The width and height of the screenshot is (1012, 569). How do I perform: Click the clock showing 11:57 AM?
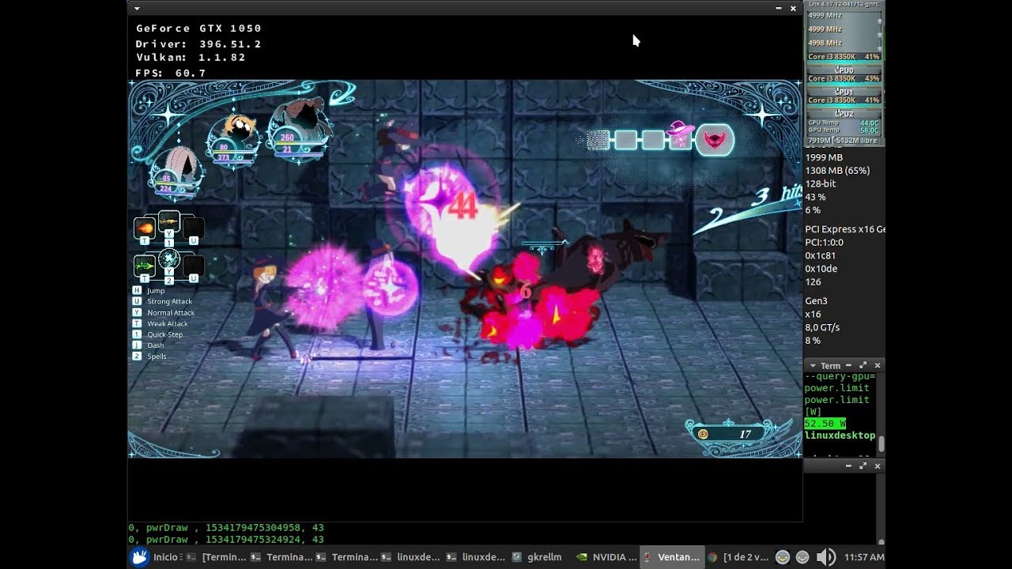coord(864,557)
